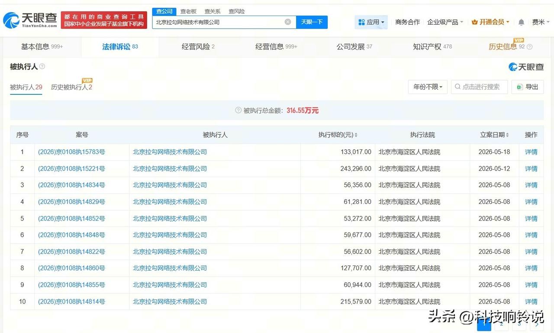Open case (2026)京0108执14829号
Viewport: 554px width, 333px height.
click(x=71, y=202)
